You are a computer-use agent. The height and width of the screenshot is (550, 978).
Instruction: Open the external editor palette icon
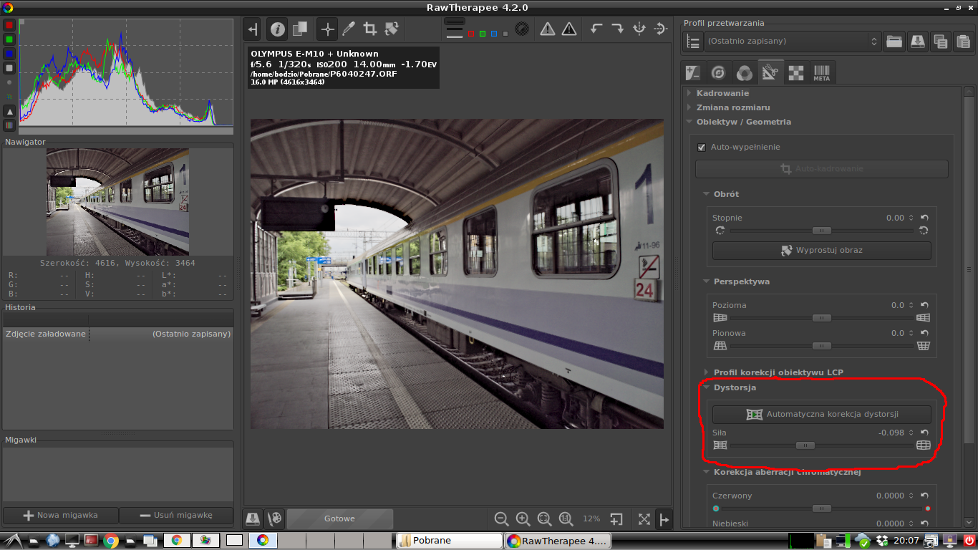click(273, 518)
